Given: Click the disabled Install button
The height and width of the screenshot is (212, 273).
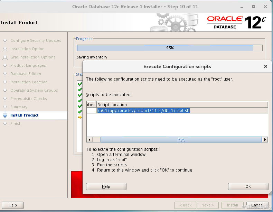Looking at the screenshot, I should [x=233, y=205].
